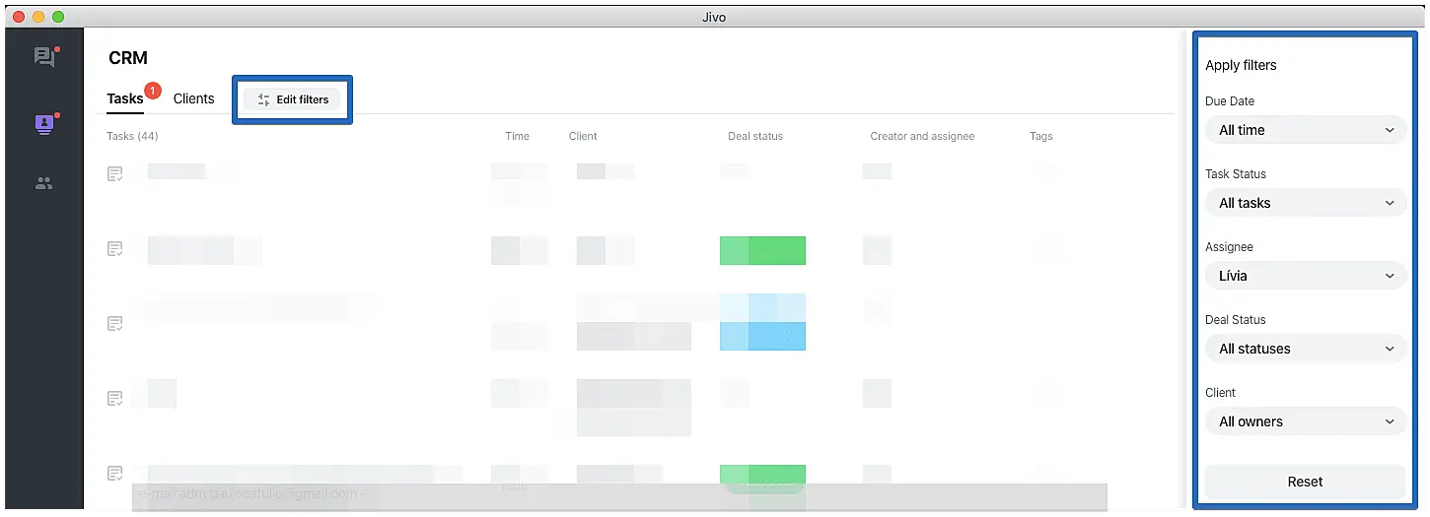1430x517 pixels.
Task: Click the Deal status column header
Action: pyautogui.click(x=755, y=136)
